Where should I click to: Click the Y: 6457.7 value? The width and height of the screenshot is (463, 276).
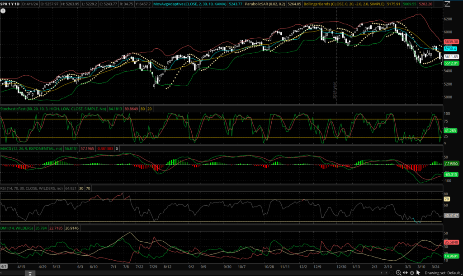point(143,4)
